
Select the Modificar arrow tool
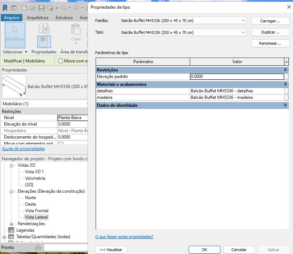[15, 35]
